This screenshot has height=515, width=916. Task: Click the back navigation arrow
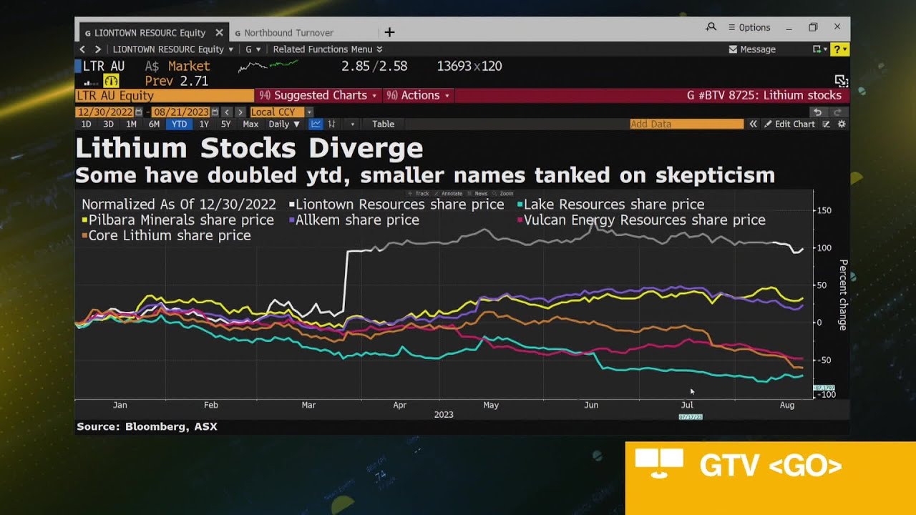coord(82,49)
